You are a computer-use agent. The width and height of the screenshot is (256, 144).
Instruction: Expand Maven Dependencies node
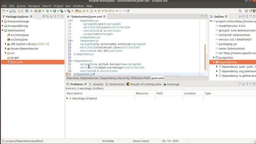click(x=6, y=48)
